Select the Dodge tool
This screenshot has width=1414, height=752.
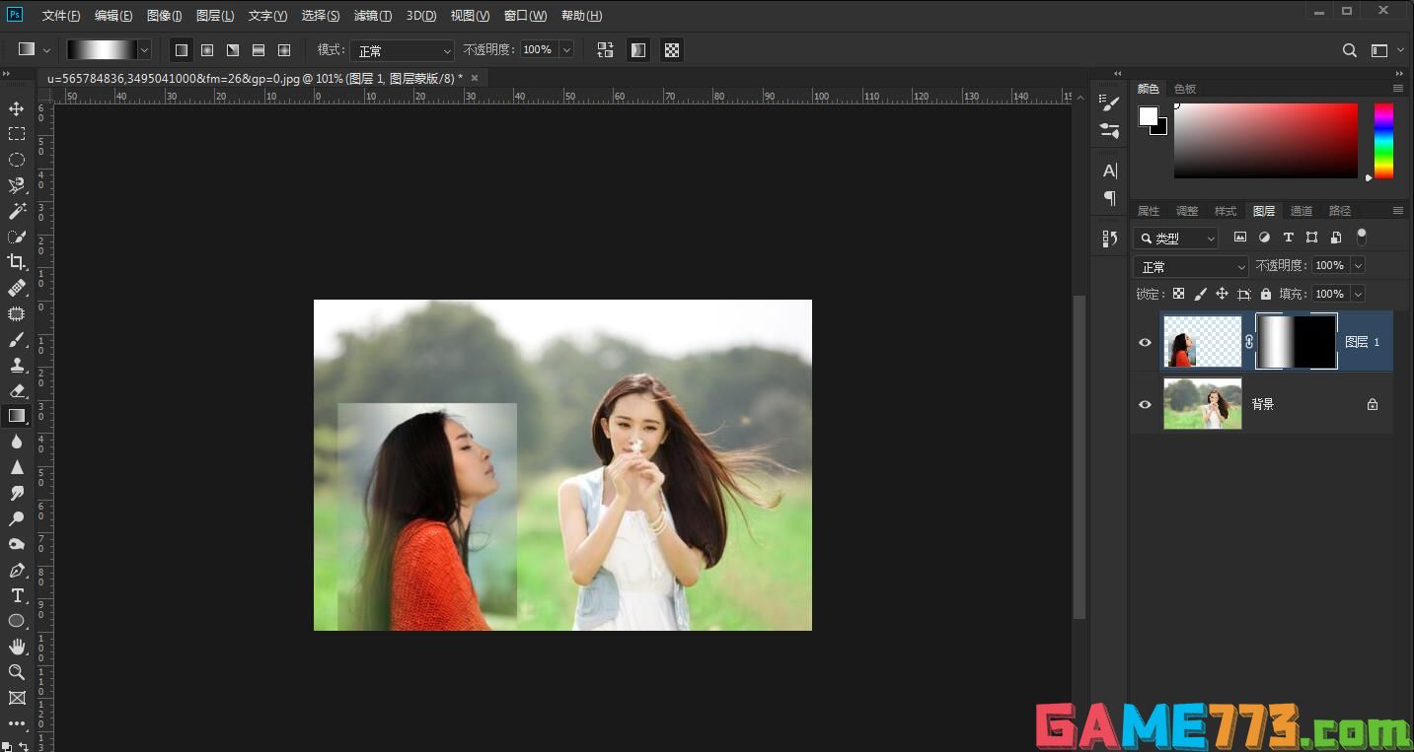click(17, 518)
